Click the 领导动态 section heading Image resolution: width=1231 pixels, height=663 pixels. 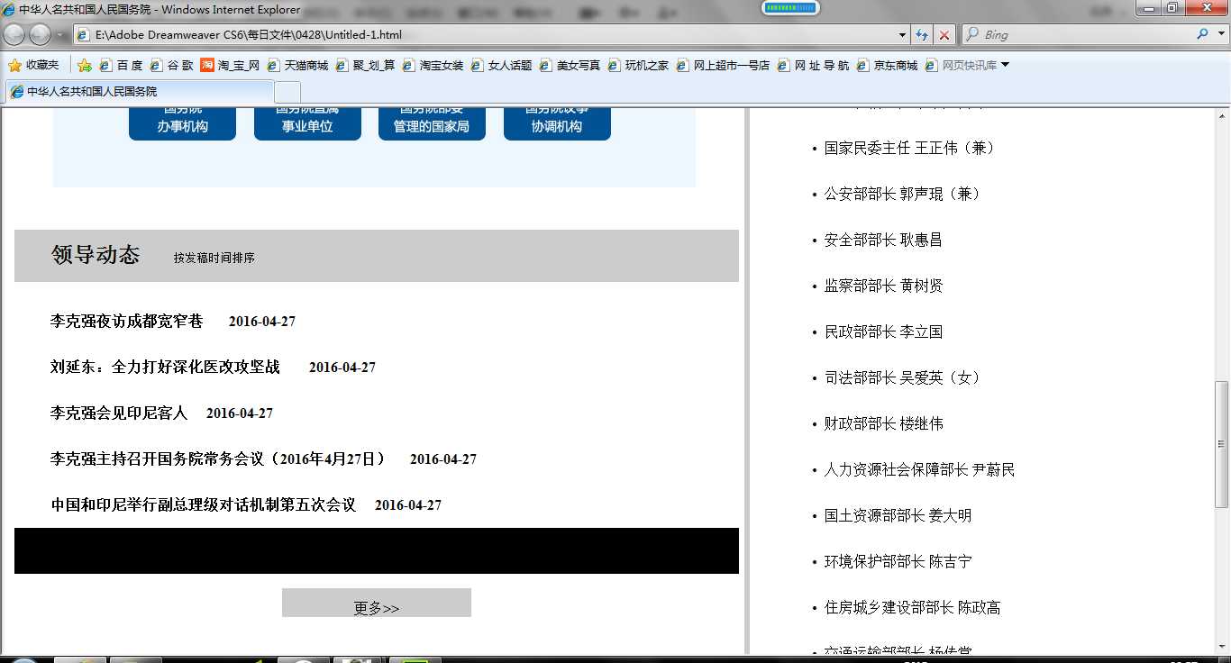tap(96, 255)
